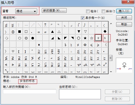This screenshot has height=105, width=135.
Task: Click the 当前密钥(U) list box
Action: 80,94
